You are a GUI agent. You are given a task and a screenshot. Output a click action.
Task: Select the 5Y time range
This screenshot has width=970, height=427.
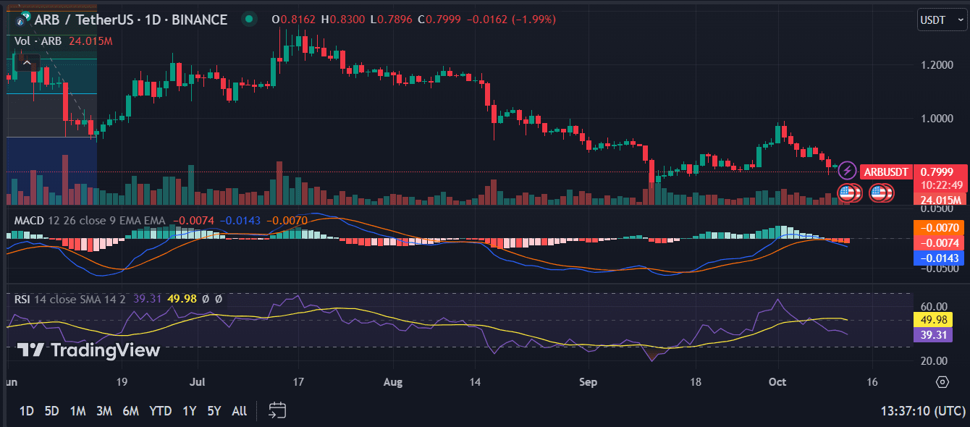pyautogui.click(x=214, y=411)
